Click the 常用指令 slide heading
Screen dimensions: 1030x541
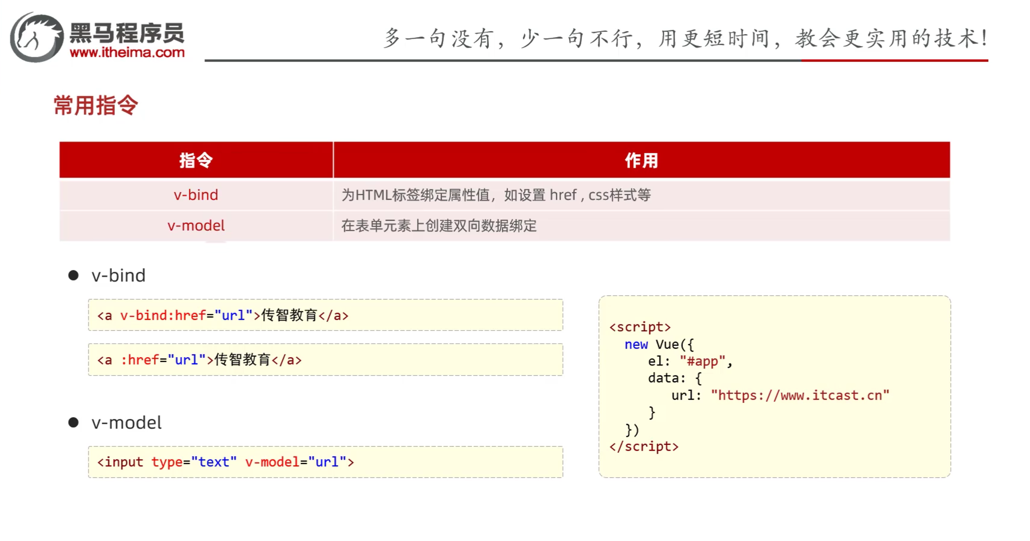click(x=95, y=106)
